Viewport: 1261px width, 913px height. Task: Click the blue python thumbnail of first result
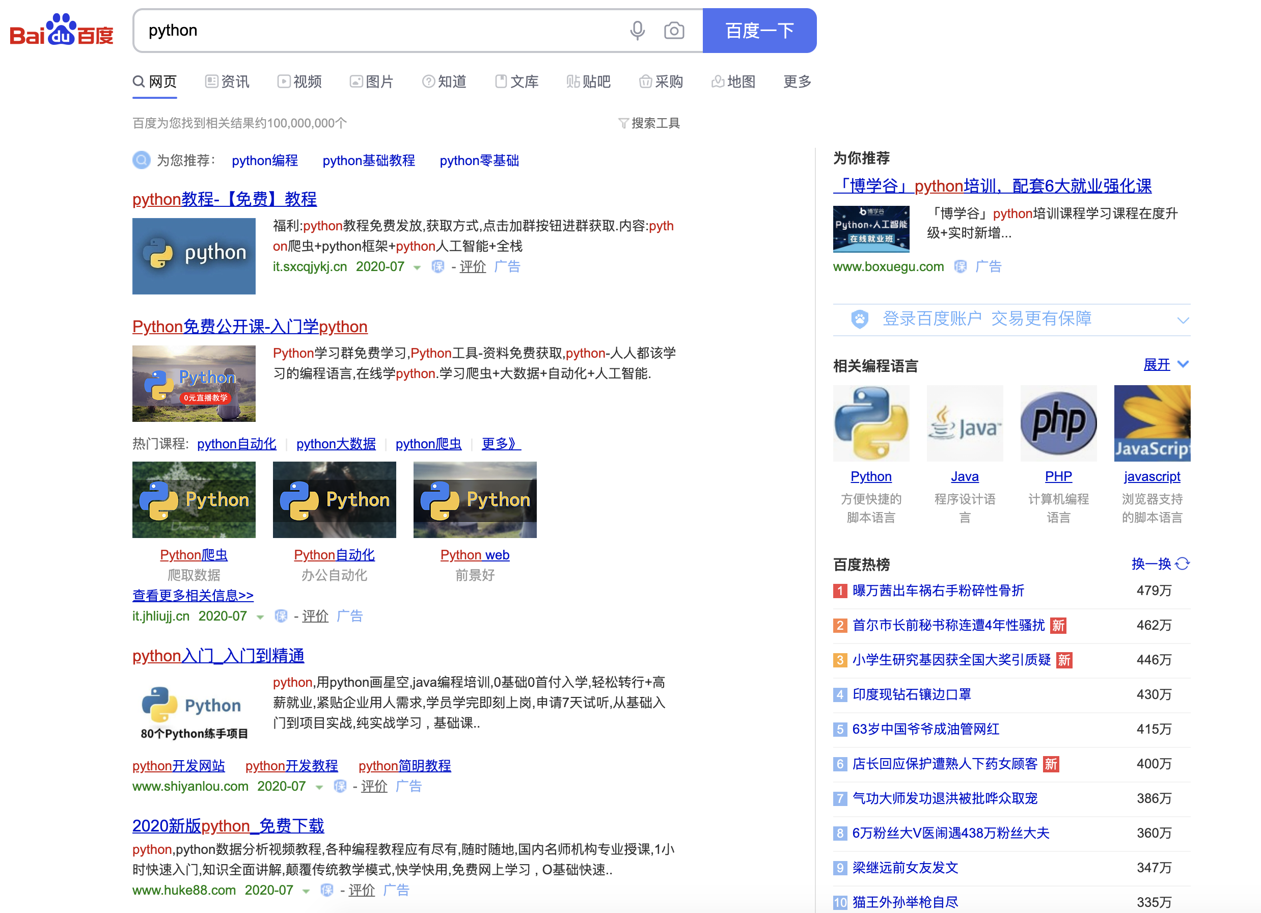(194, 256)
